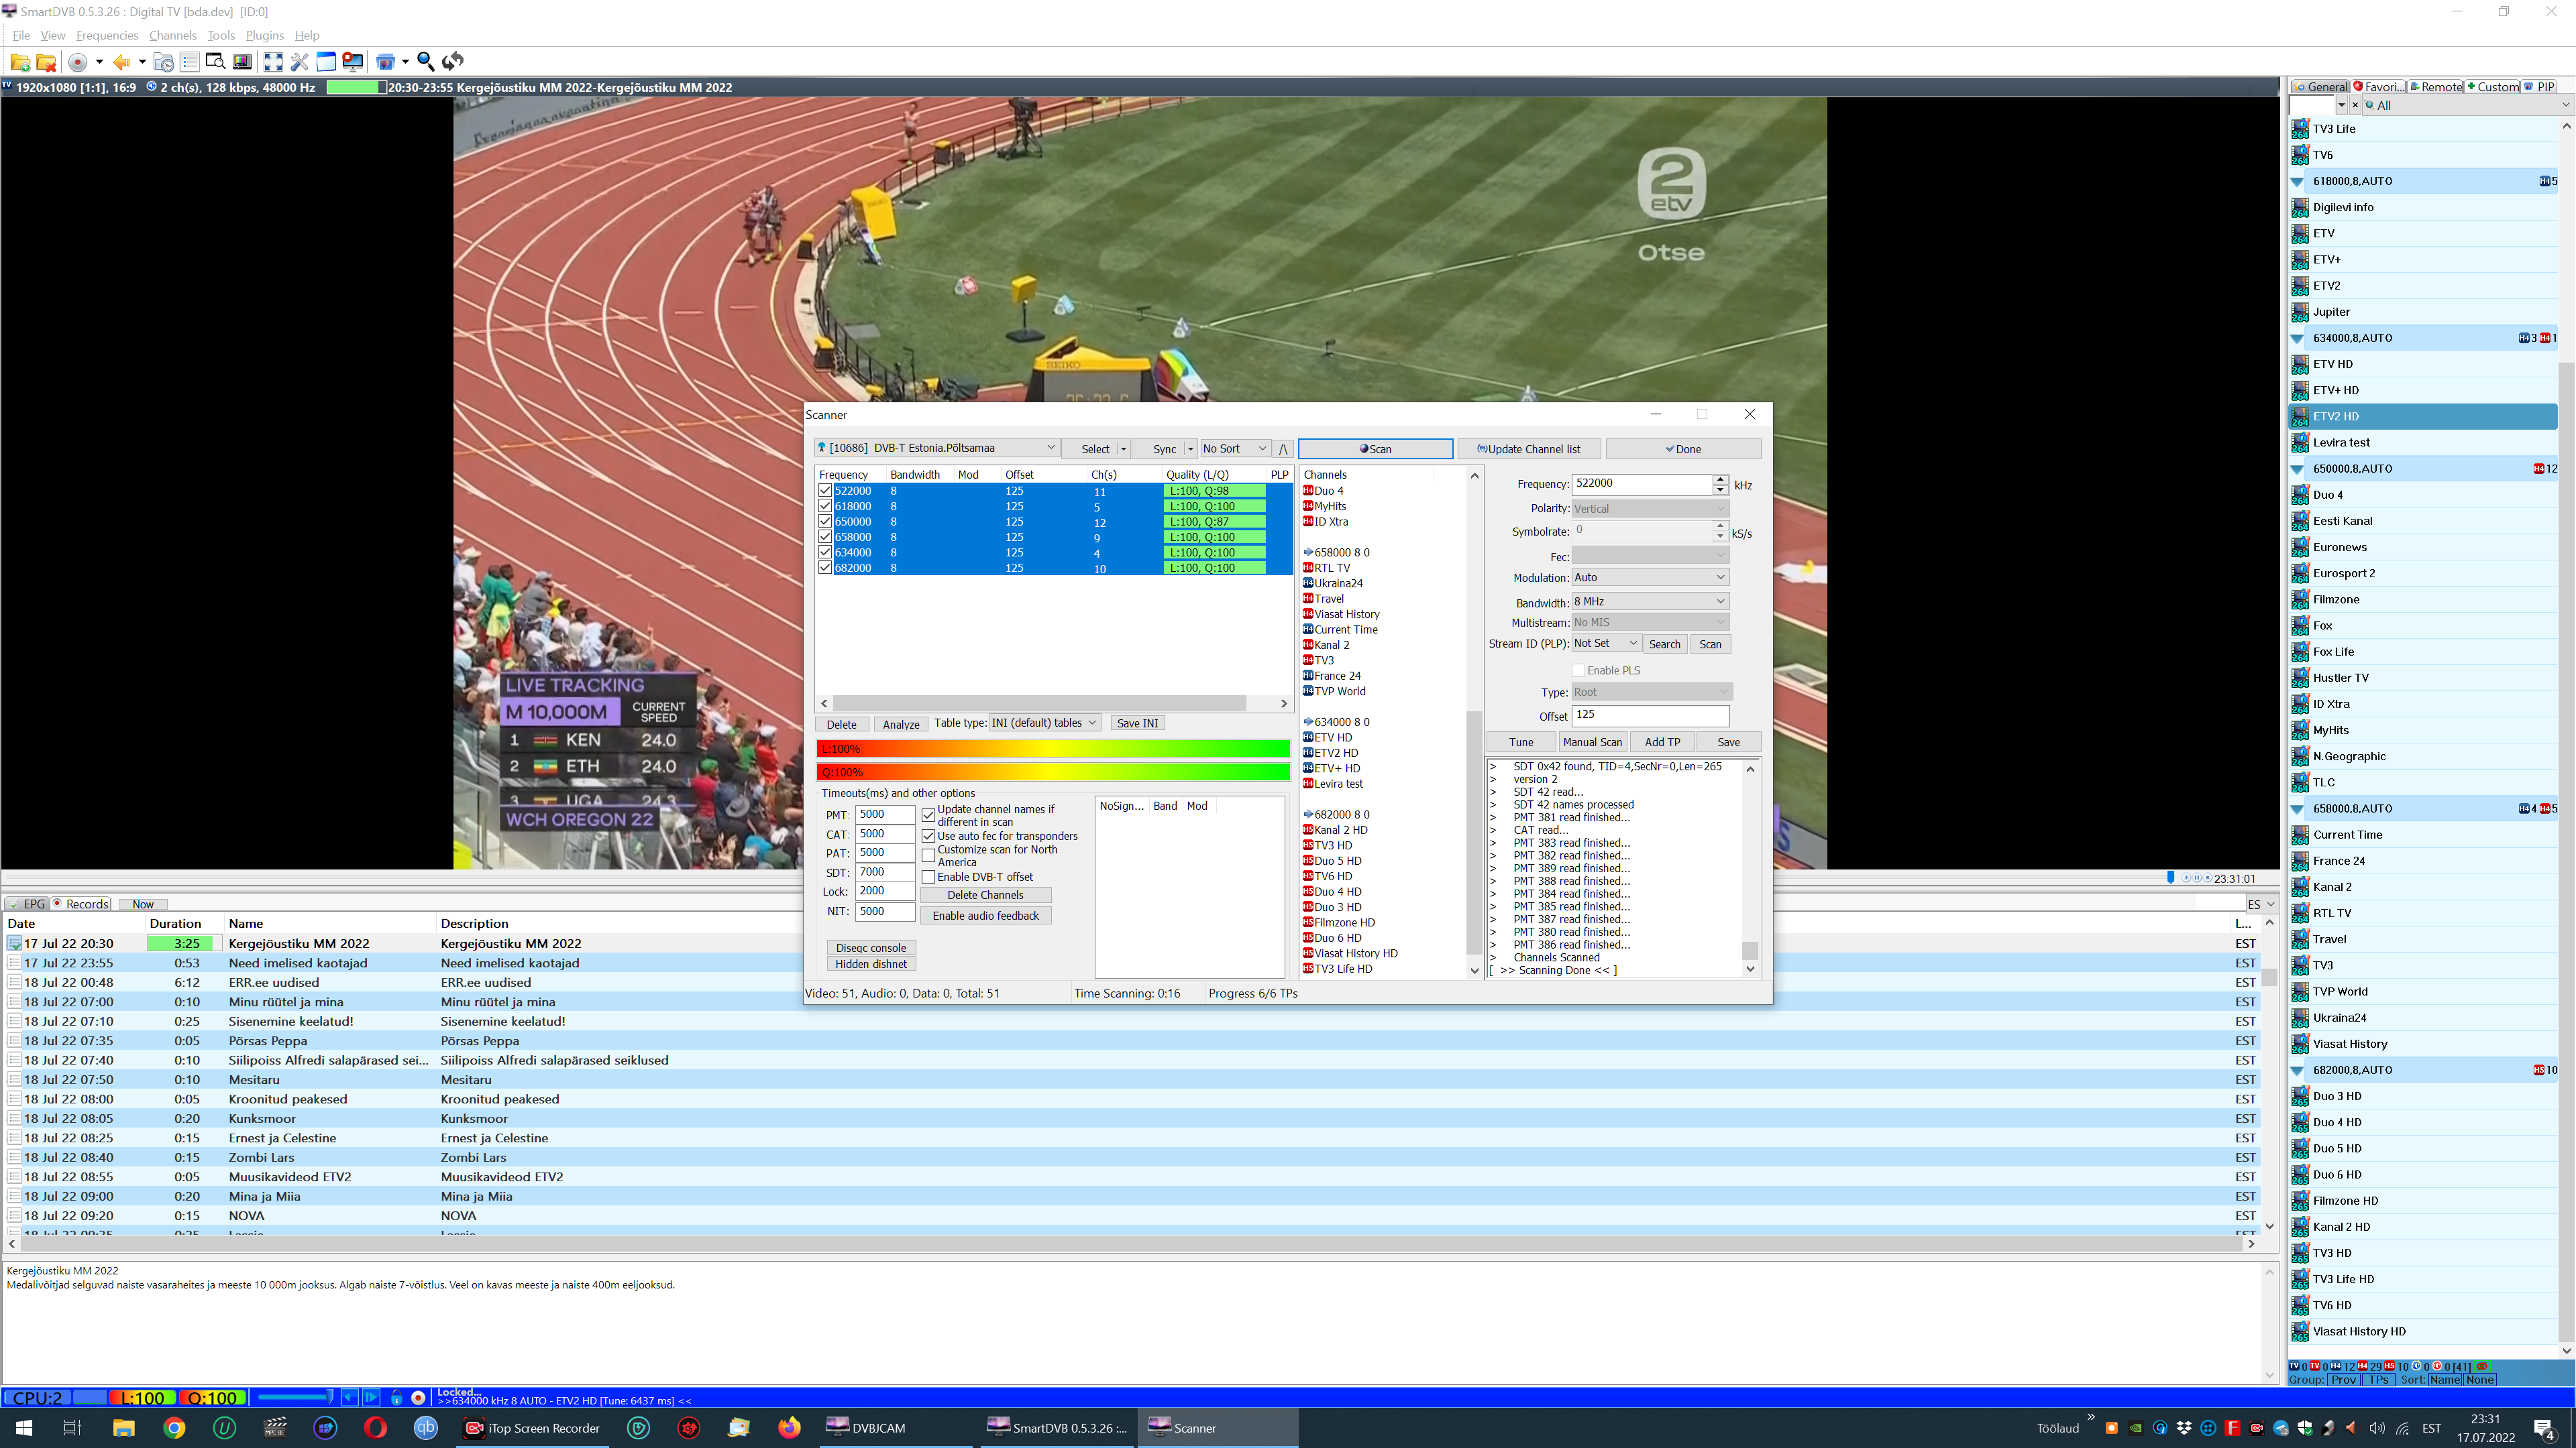The width and height of the screenshot is (2576, 1448).
Task: Open settings via the wrench and screwdriver icon
Action: click(299, 62)
